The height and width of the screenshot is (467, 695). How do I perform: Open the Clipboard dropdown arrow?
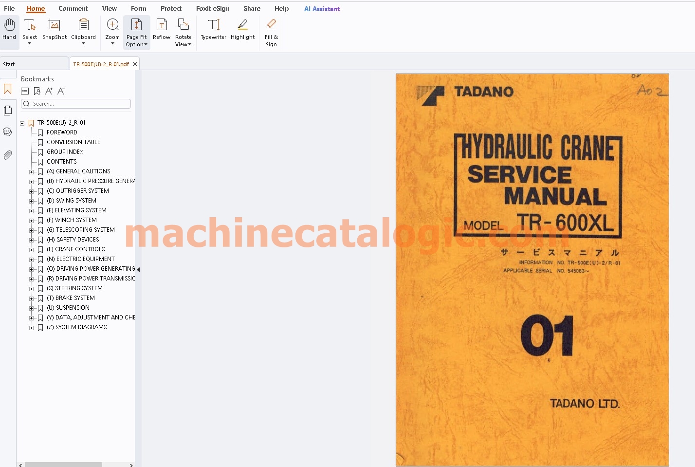(83, 43)
